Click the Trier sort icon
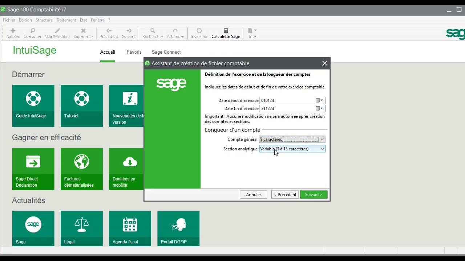 pyautogui.click(x=250, y=31)
